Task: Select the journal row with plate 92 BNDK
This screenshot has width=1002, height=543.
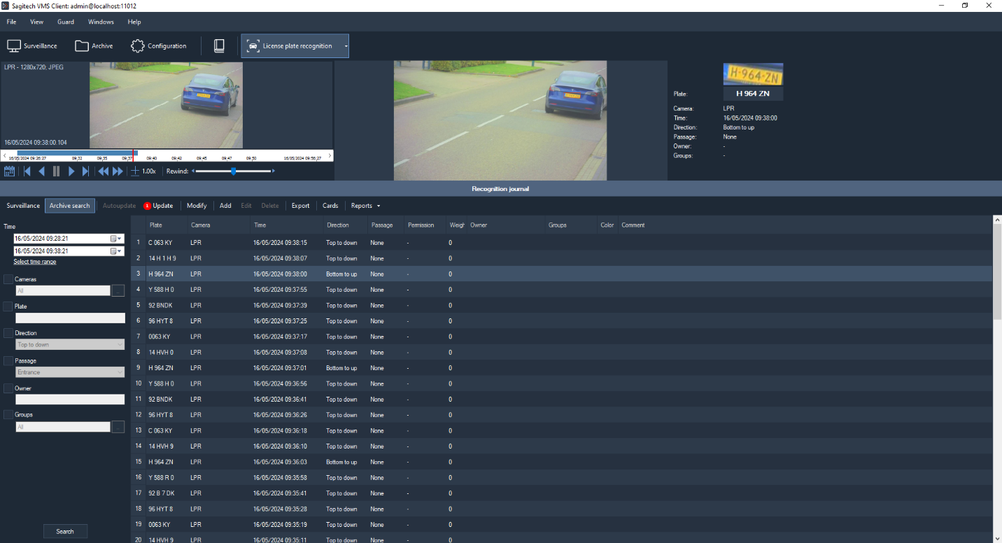Action: coord(160,305)
